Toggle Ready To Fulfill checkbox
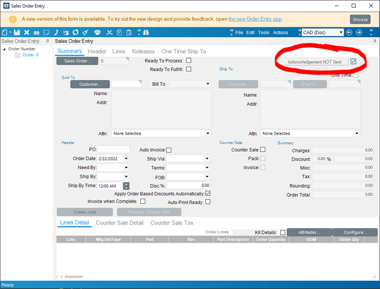Viewport: 380px width, 289px height. point(188,69)
